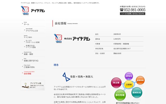166x104 pixels.
Task: Click the phone number 052-981-0005
Action: tap(135, 10)
